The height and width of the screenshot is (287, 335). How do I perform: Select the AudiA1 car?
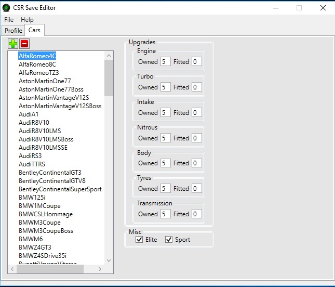pyautogui.click(x=29, y=114)
